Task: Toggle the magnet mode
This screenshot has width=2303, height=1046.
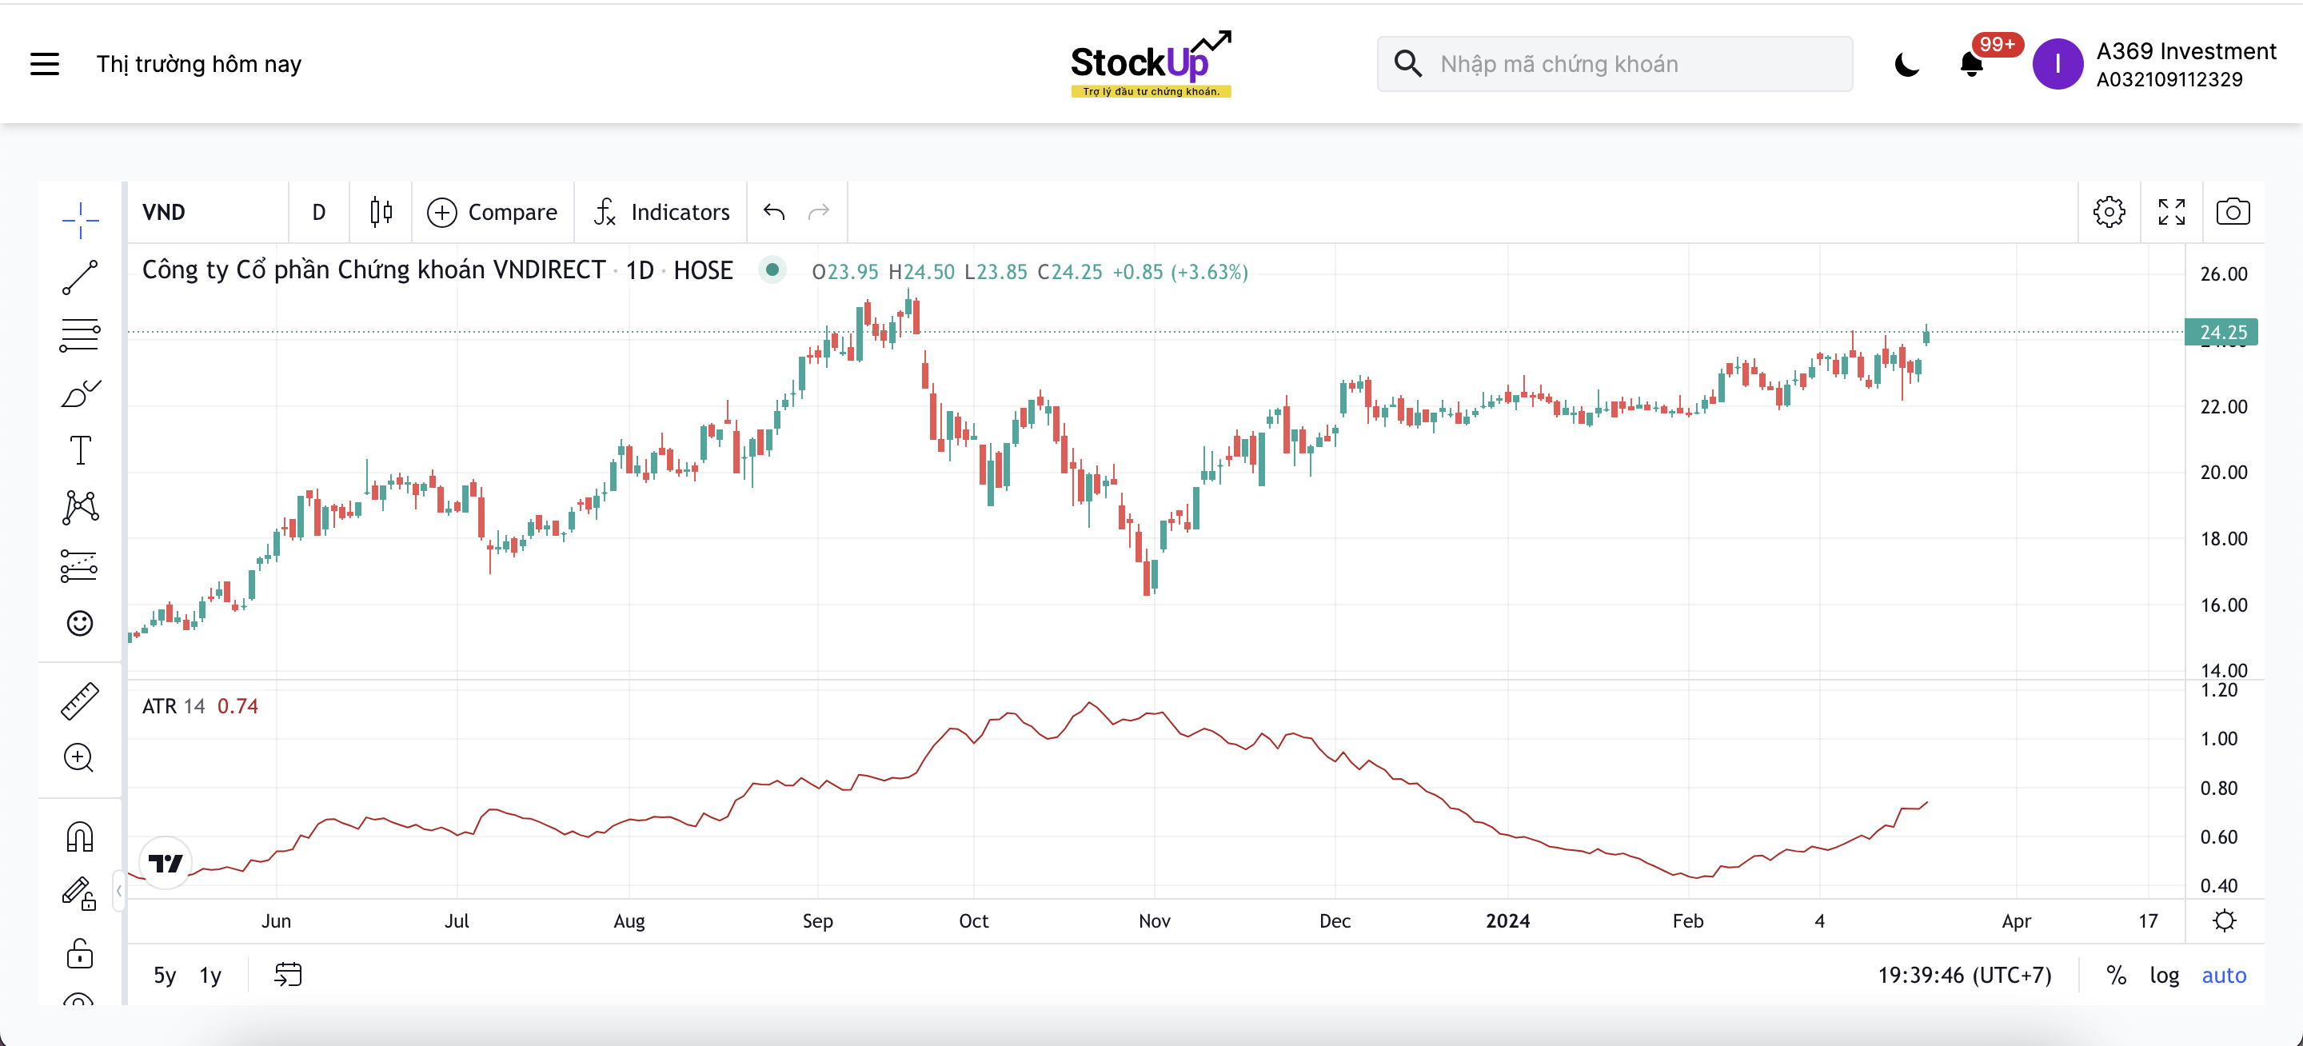Action: point(81,838)
